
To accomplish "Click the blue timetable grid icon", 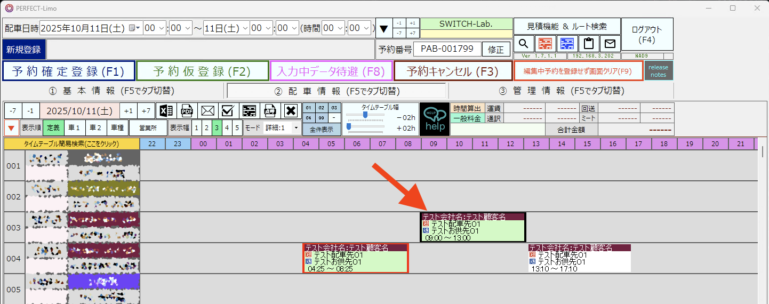I will [567, 43].
